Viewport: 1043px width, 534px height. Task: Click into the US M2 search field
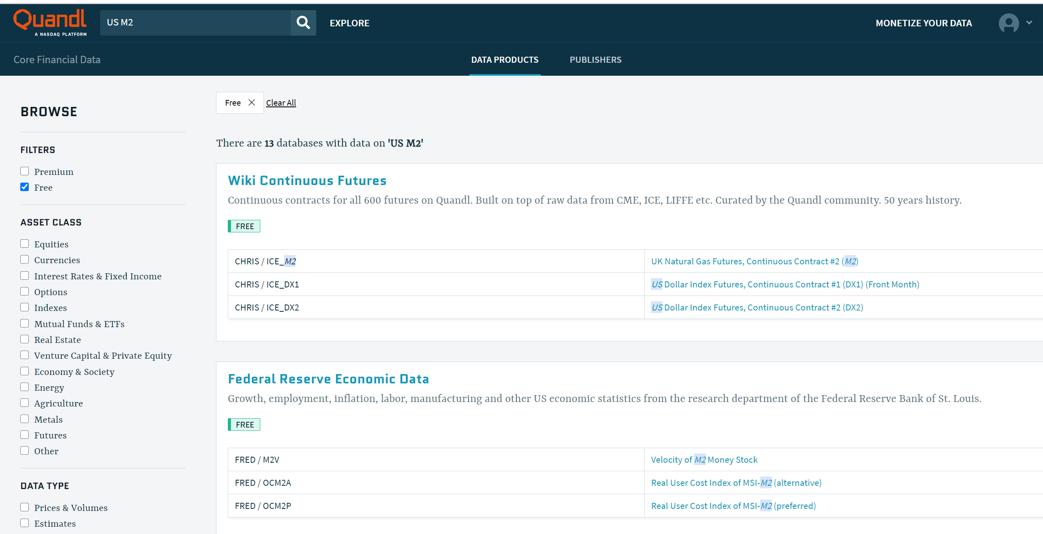tap(195, 23)
